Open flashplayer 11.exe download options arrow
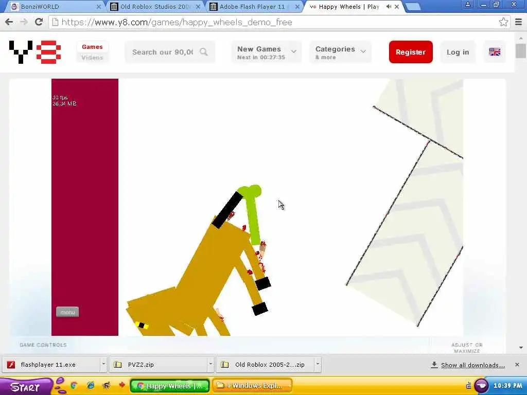Viewport: 527px width, 395px height. coord(103,365)
